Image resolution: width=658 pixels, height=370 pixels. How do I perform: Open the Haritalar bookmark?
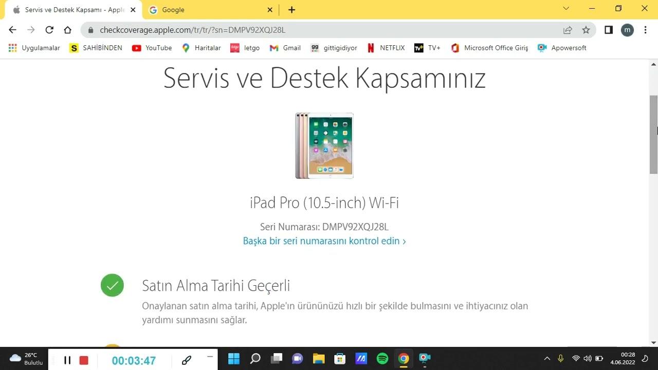pyautogui.click(x=201, y=48)
